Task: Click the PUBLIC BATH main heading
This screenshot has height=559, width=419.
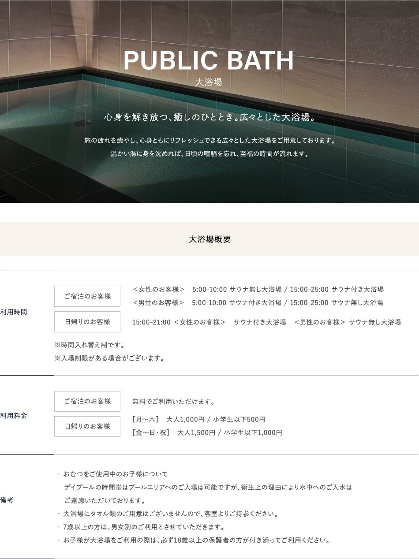Action: click(209, 61)
